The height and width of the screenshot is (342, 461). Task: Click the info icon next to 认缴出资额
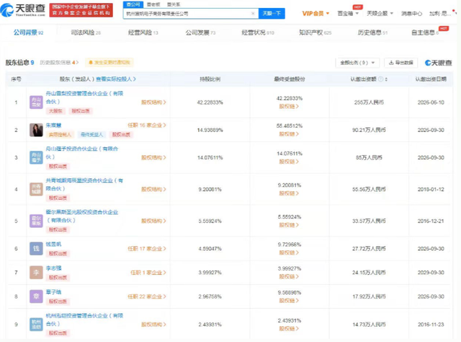coord(380,79)
